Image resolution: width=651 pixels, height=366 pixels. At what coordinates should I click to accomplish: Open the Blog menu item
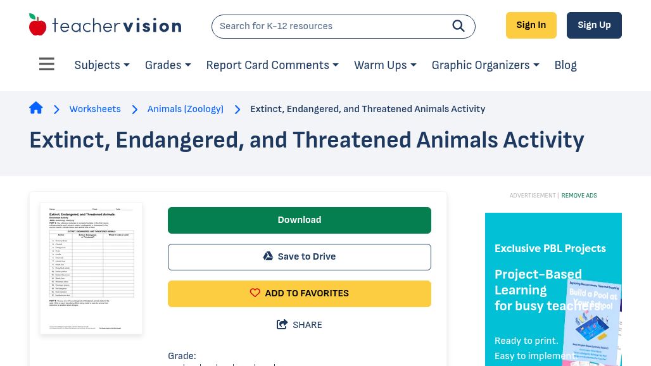pos(565,65)
